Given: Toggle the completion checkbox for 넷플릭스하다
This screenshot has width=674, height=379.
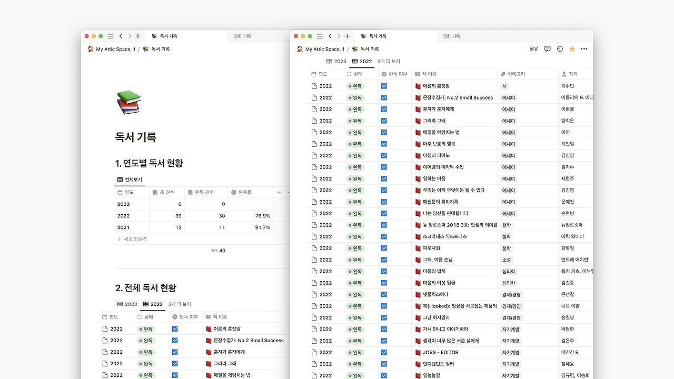Looking at the screenshot, I should point(384,294).
